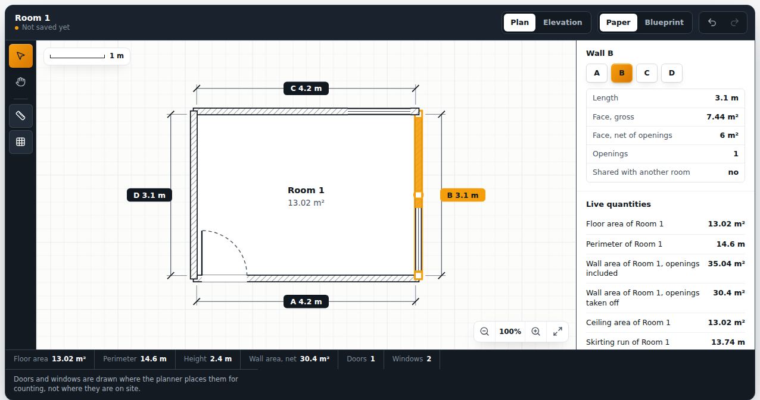Screen dimensions: 760x400
Task: Click the Room 1 label in the plan
Action: pos(306,190)
